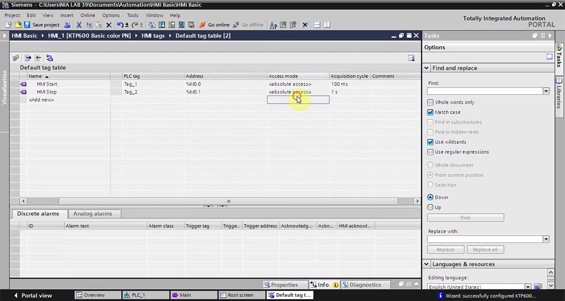Click the Export tags icon
The image size is (565, 301).
(28, 58)
